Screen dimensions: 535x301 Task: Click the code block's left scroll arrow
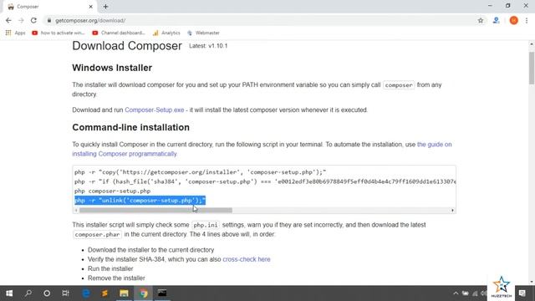tap(76, 210)
